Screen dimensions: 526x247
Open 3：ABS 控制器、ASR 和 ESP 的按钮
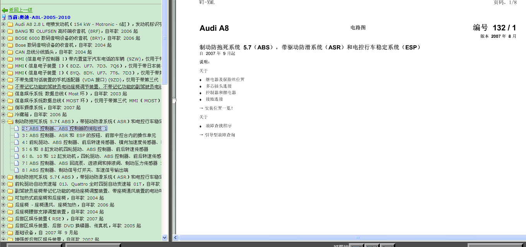tap(89, 135)
